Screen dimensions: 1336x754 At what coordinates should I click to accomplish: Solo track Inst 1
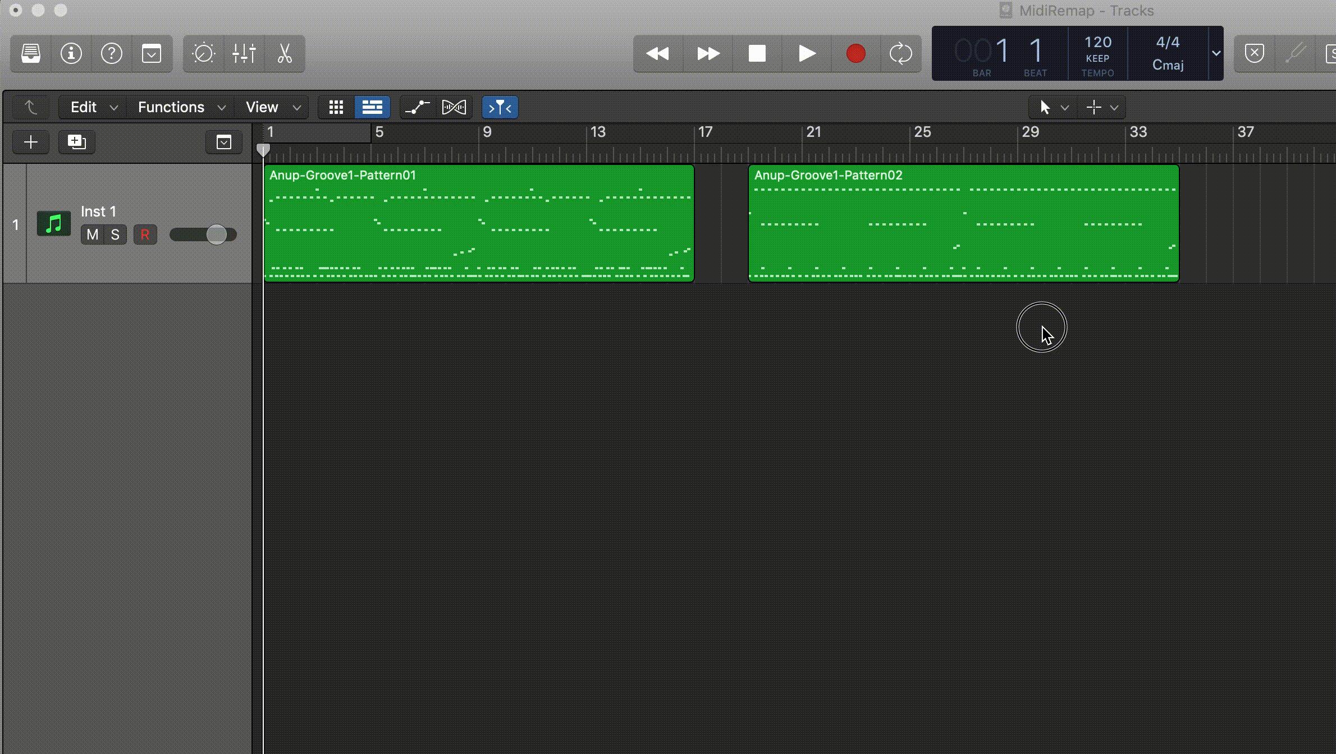coord(115,235)
